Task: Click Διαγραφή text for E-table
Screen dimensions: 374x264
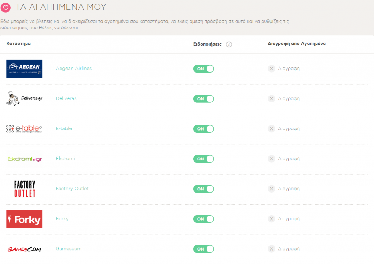Action: coord(289,129)
